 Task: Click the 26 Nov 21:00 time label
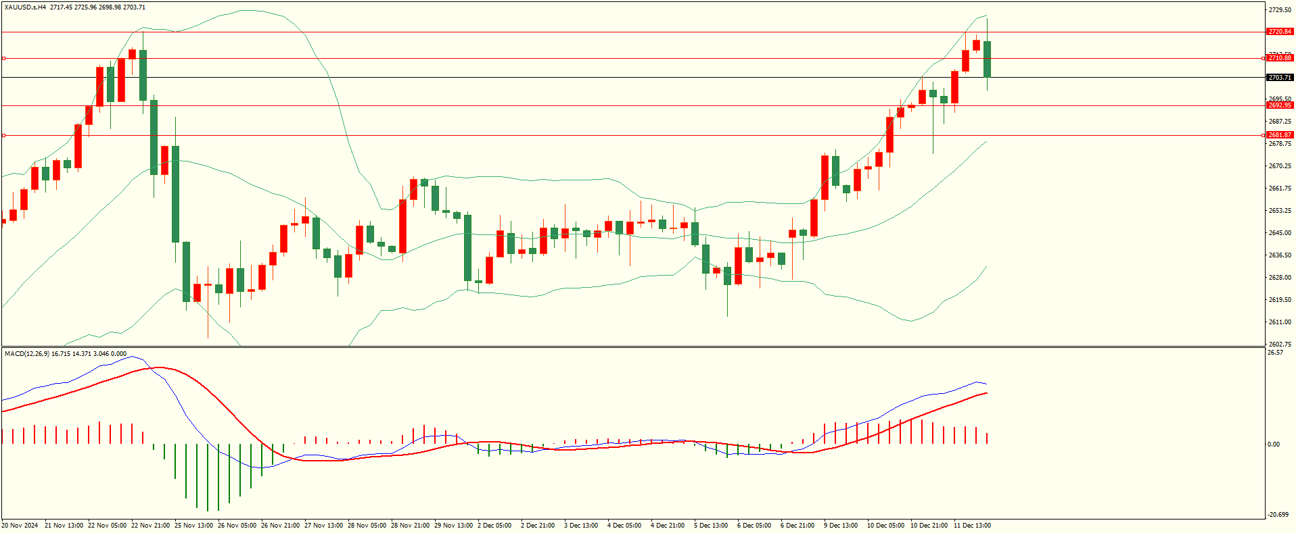(x=281, y=526)
